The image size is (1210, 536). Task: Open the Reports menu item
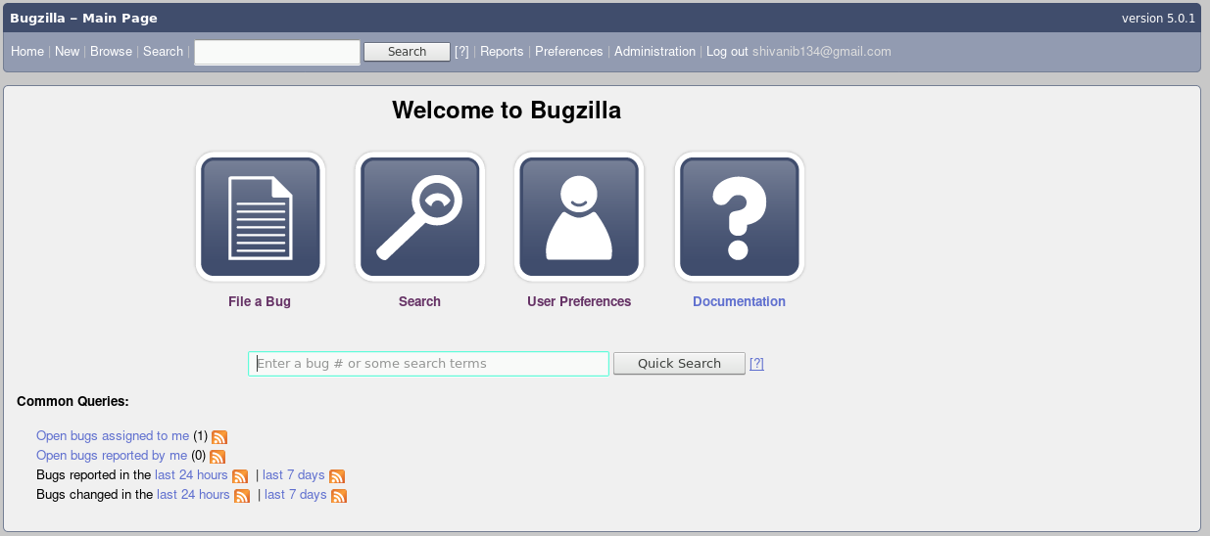(502, 52)
